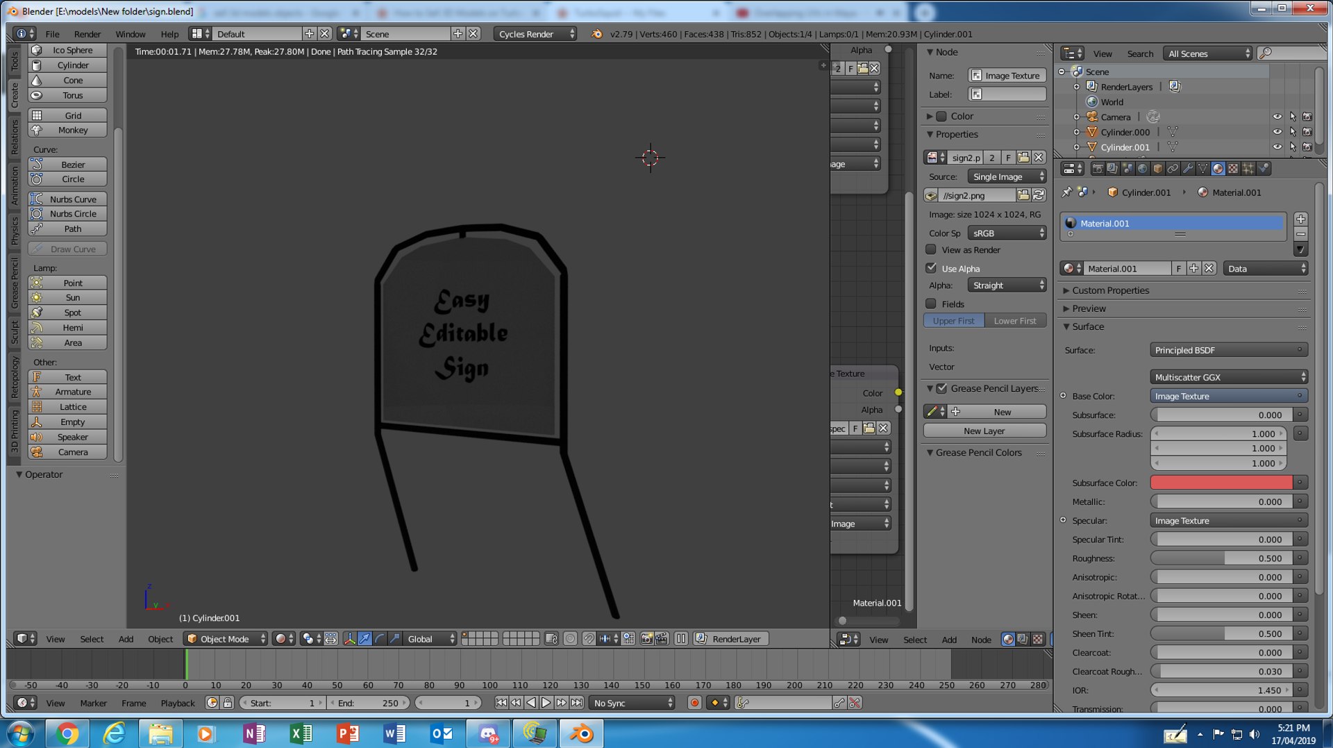1333x748 pixels.
Task: Open the Alpha Straight dropdown
Action: pyautogui.click(x=1007, y=285)
